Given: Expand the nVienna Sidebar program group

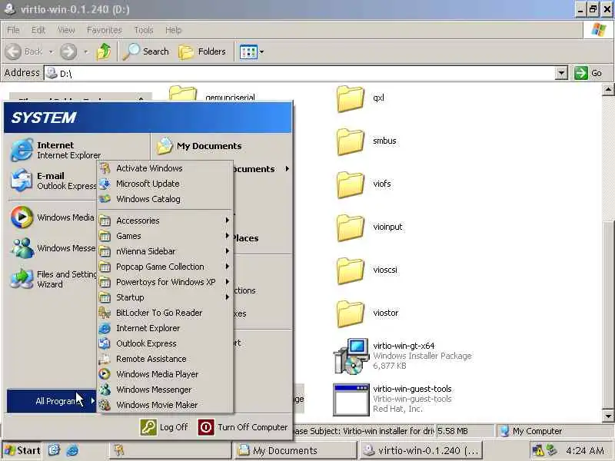Looking at the screenshot, I should [x=165, y=251].
